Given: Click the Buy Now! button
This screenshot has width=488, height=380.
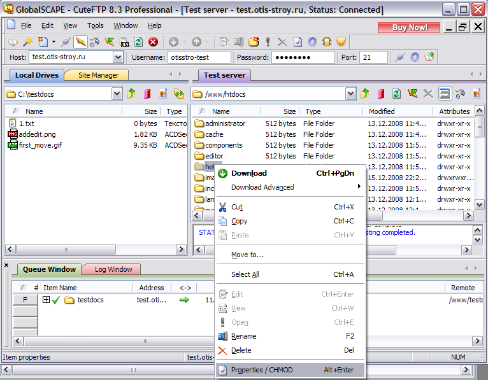Looking at the screenshot, I should click(x=409, y=27).
